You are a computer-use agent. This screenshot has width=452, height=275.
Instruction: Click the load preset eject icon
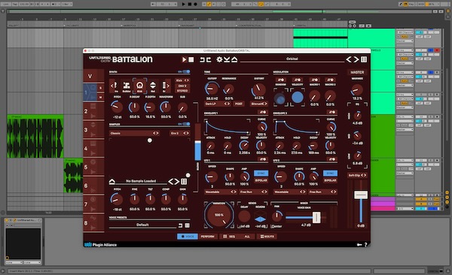(x=234, y=59)
